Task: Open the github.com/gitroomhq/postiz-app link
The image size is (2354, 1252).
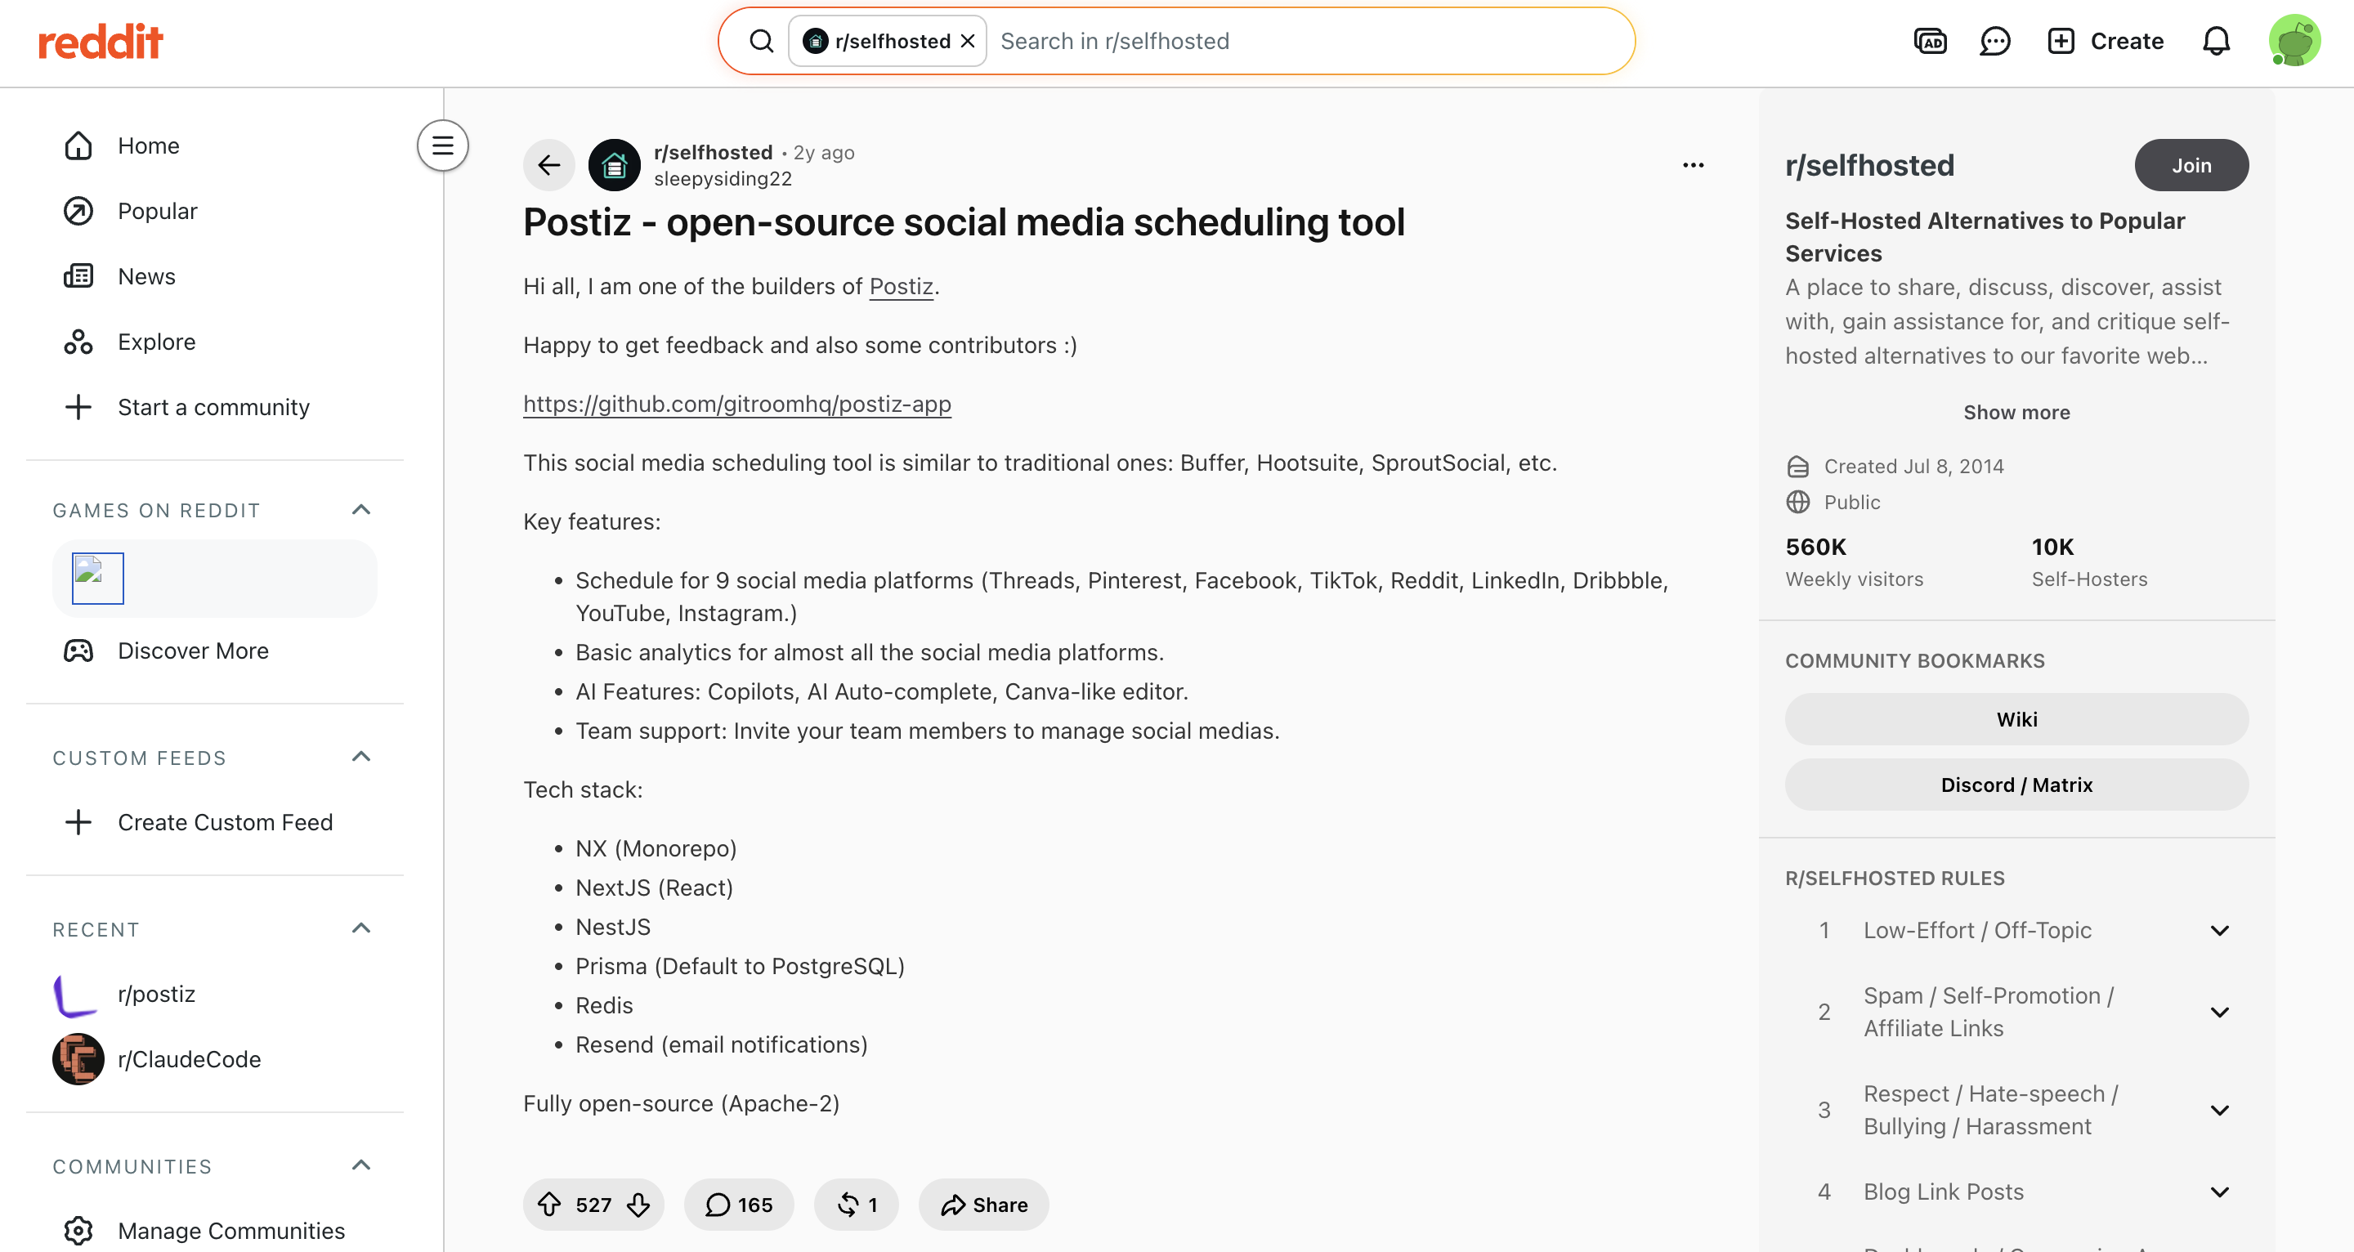Action: 737,404
